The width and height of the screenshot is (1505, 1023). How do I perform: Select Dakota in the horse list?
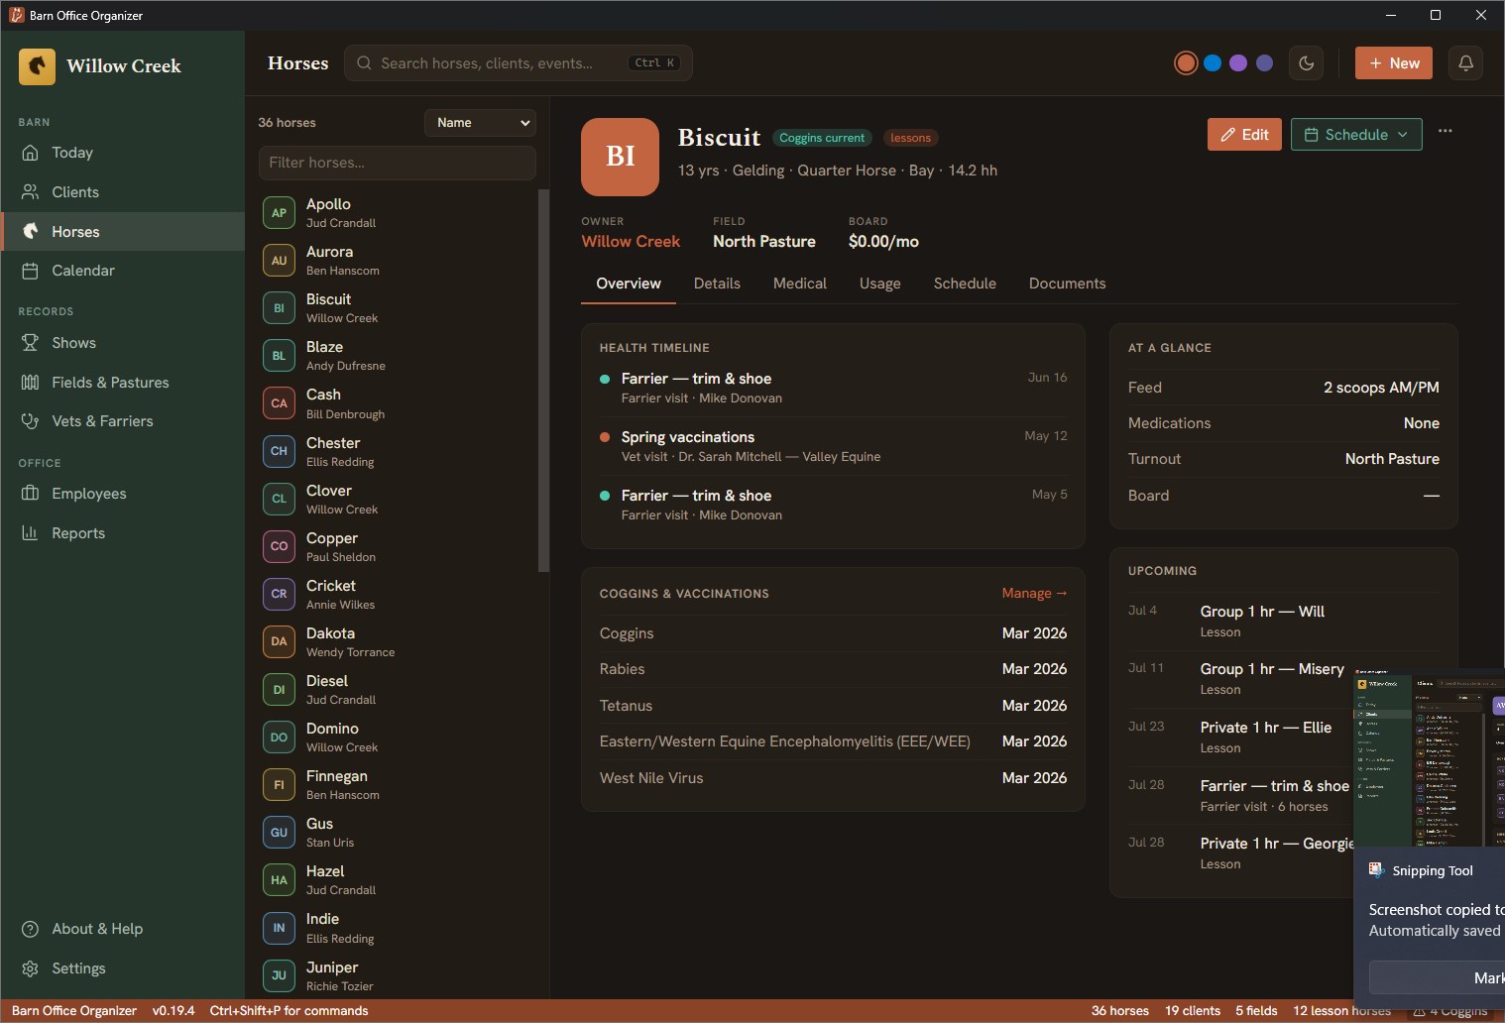click(396, 642)
